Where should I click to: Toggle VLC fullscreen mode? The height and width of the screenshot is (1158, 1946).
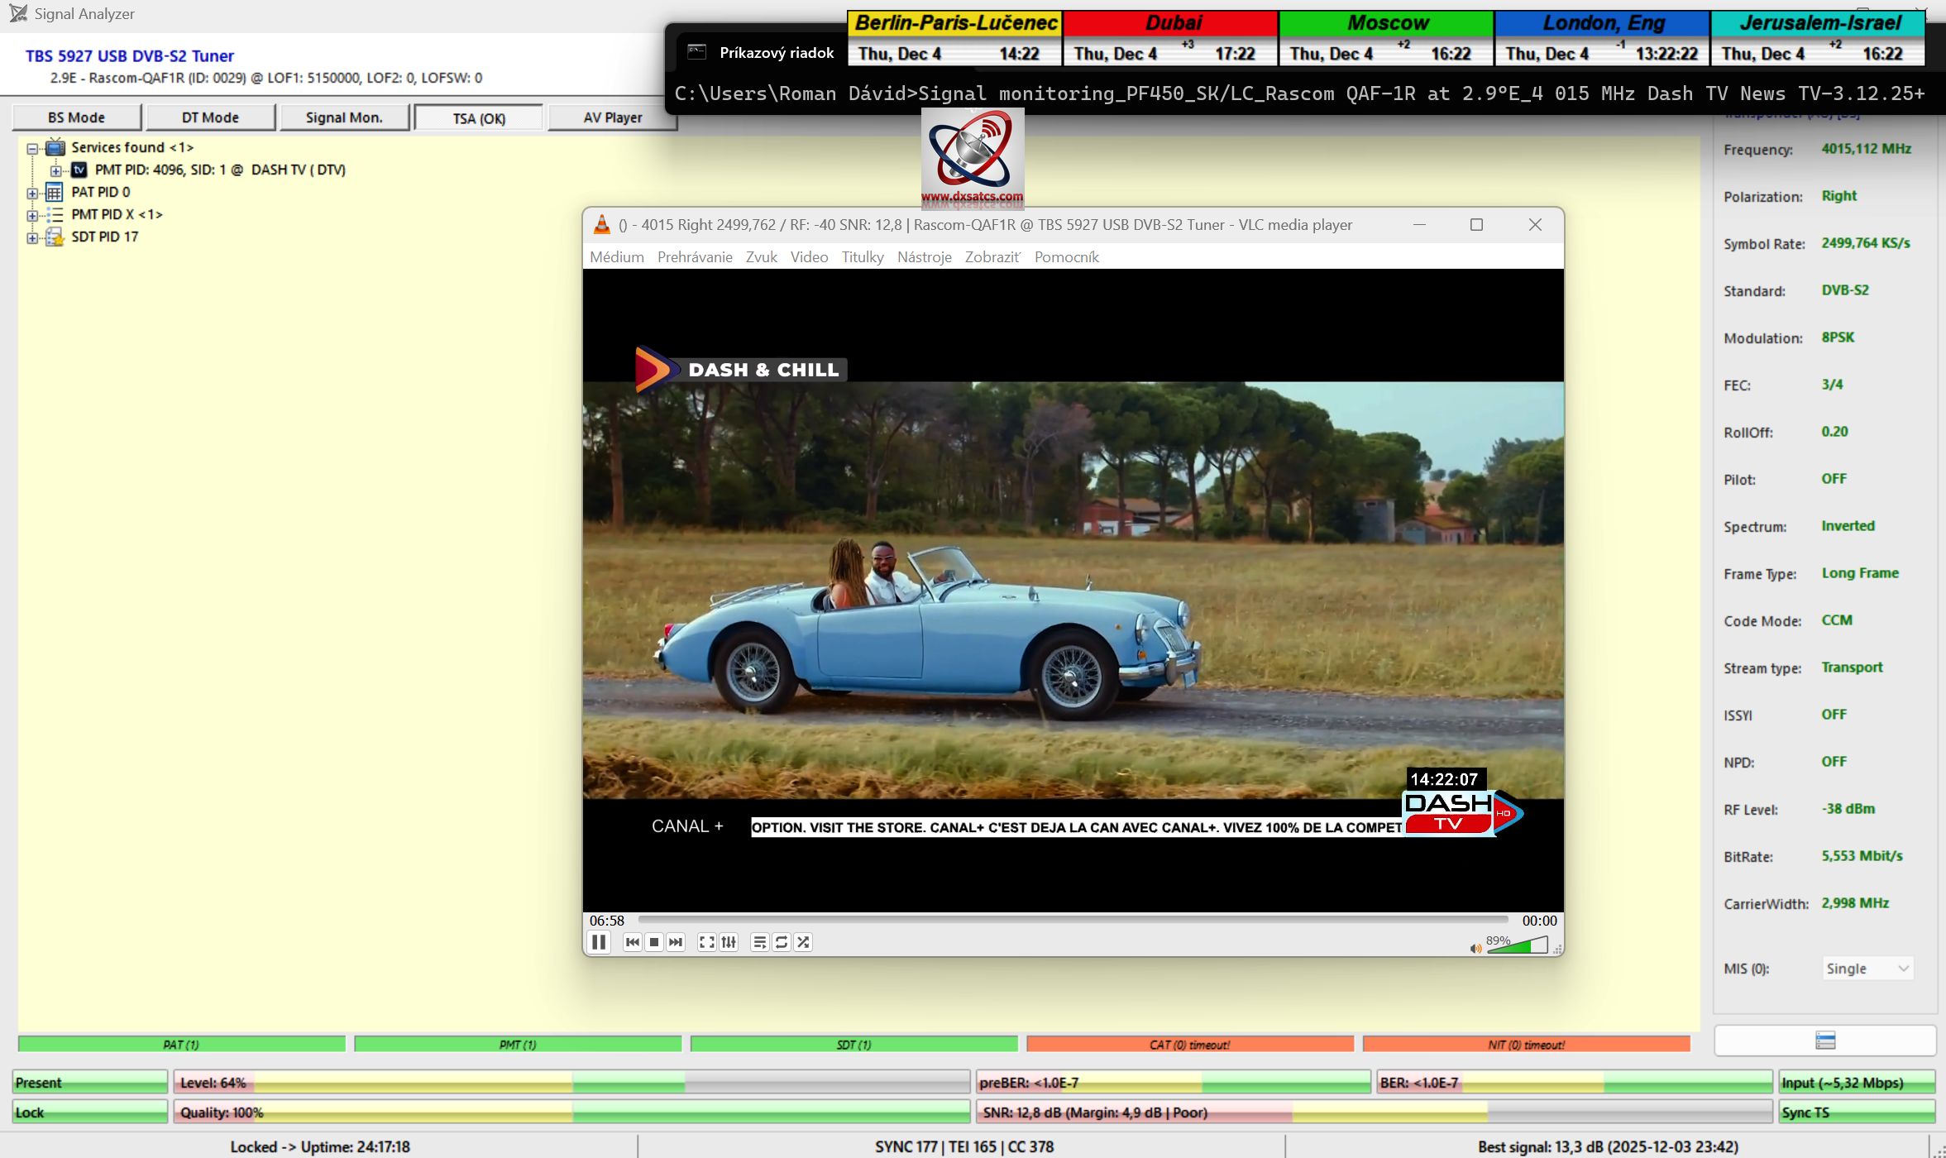706,942
